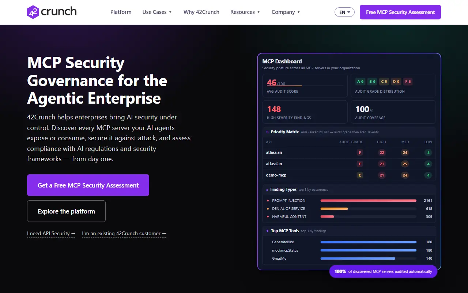Click Get a Free MCP Security Assessment
468x293 pixels.
tap(88, 185)
